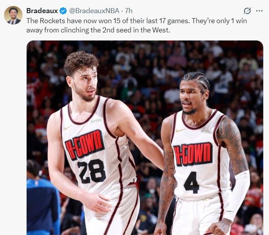This screenshot has height=235, width=269.
Task: Click H-Town lettering above number 28
Action: [85, 145]
